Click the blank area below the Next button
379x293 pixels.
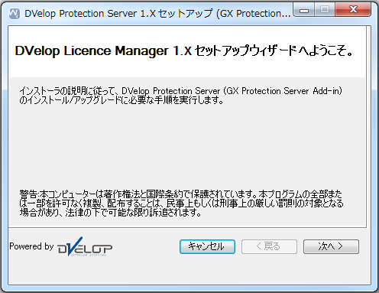[331, 269]
